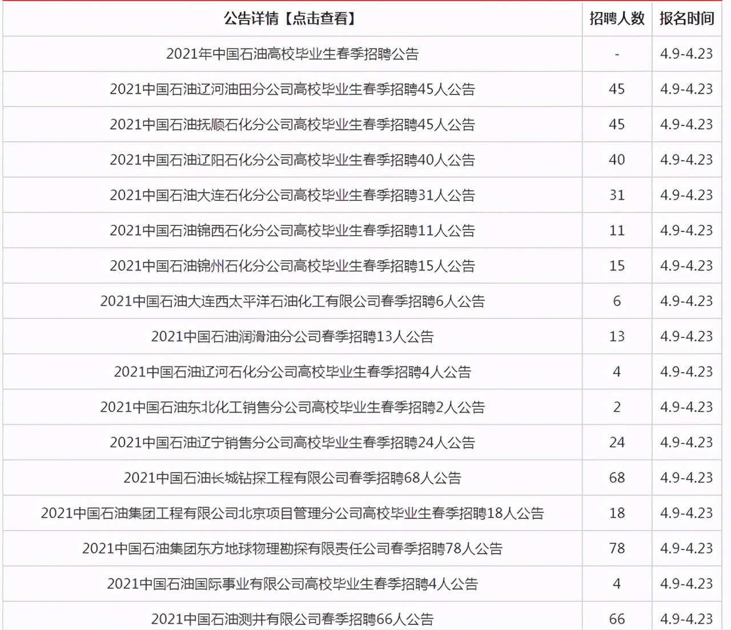Open the 抚顺石化分公司 45人 recruitment notice
Screen dimensions: 731x630
coord(292,124)
